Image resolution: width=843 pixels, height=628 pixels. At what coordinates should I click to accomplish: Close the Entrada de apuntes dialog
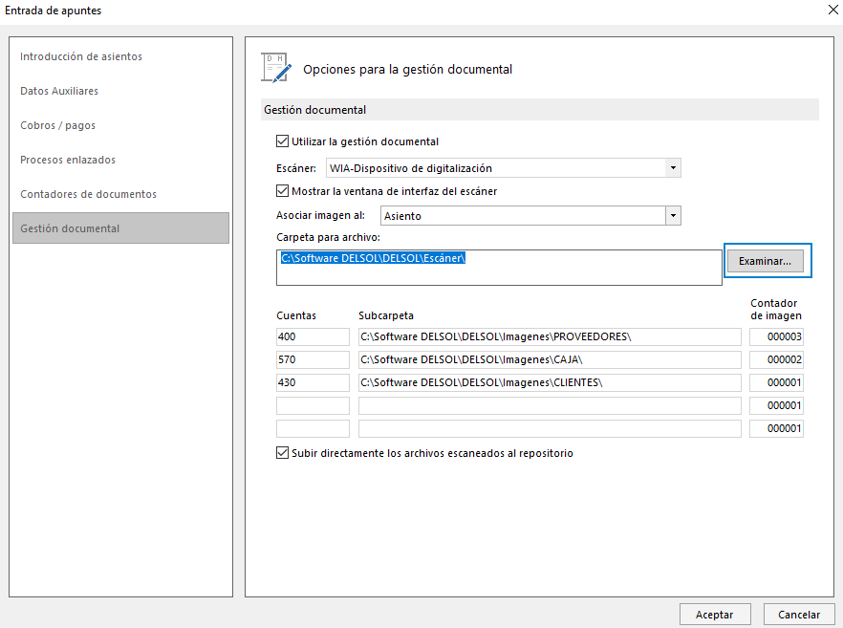pos(832,10)
